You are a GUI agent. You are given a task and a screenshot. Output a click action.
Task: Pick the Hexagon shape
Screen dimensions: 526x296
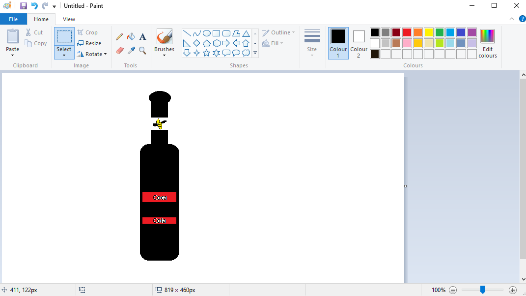[x=217, y=43]
